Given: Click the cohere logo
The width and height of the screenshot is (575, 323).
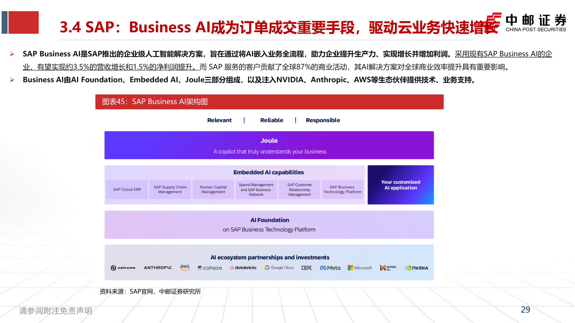Looking at the screenshot, I should coord(209,268).
